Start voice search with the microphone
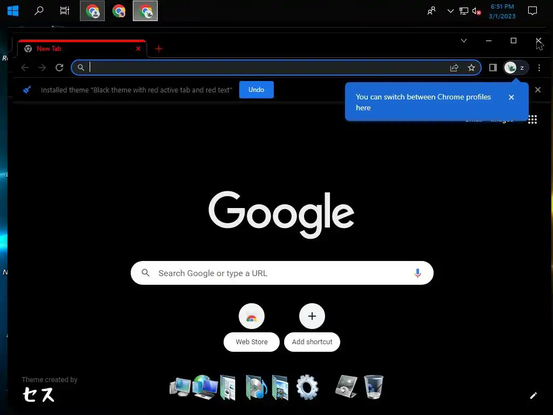 coord(417,273)
